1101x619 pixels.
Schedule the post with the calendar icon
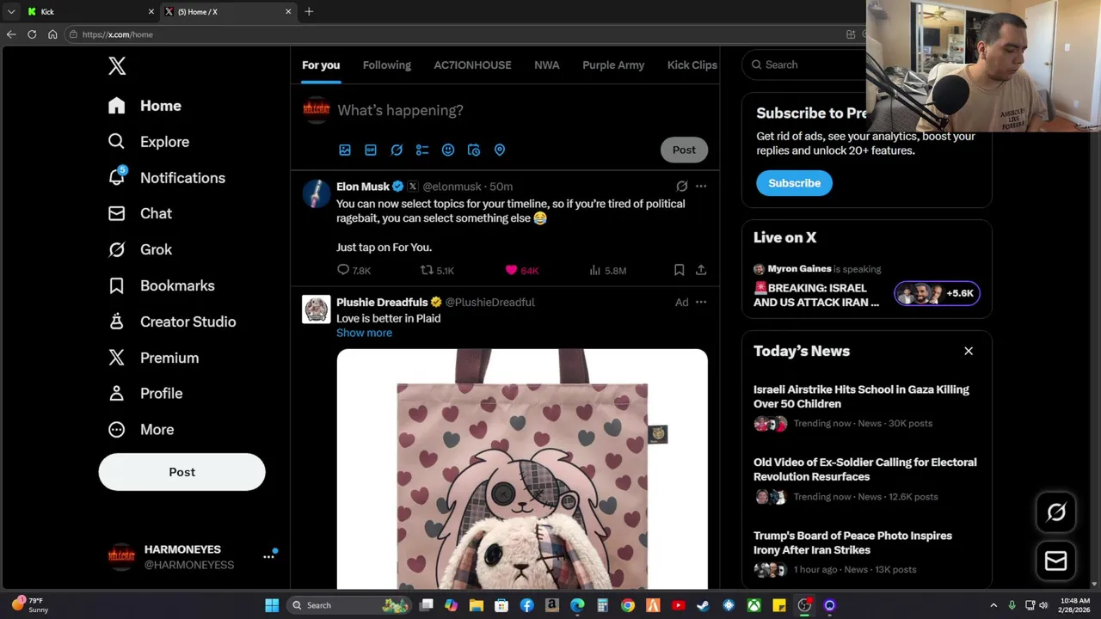click(x=474, y=150)
